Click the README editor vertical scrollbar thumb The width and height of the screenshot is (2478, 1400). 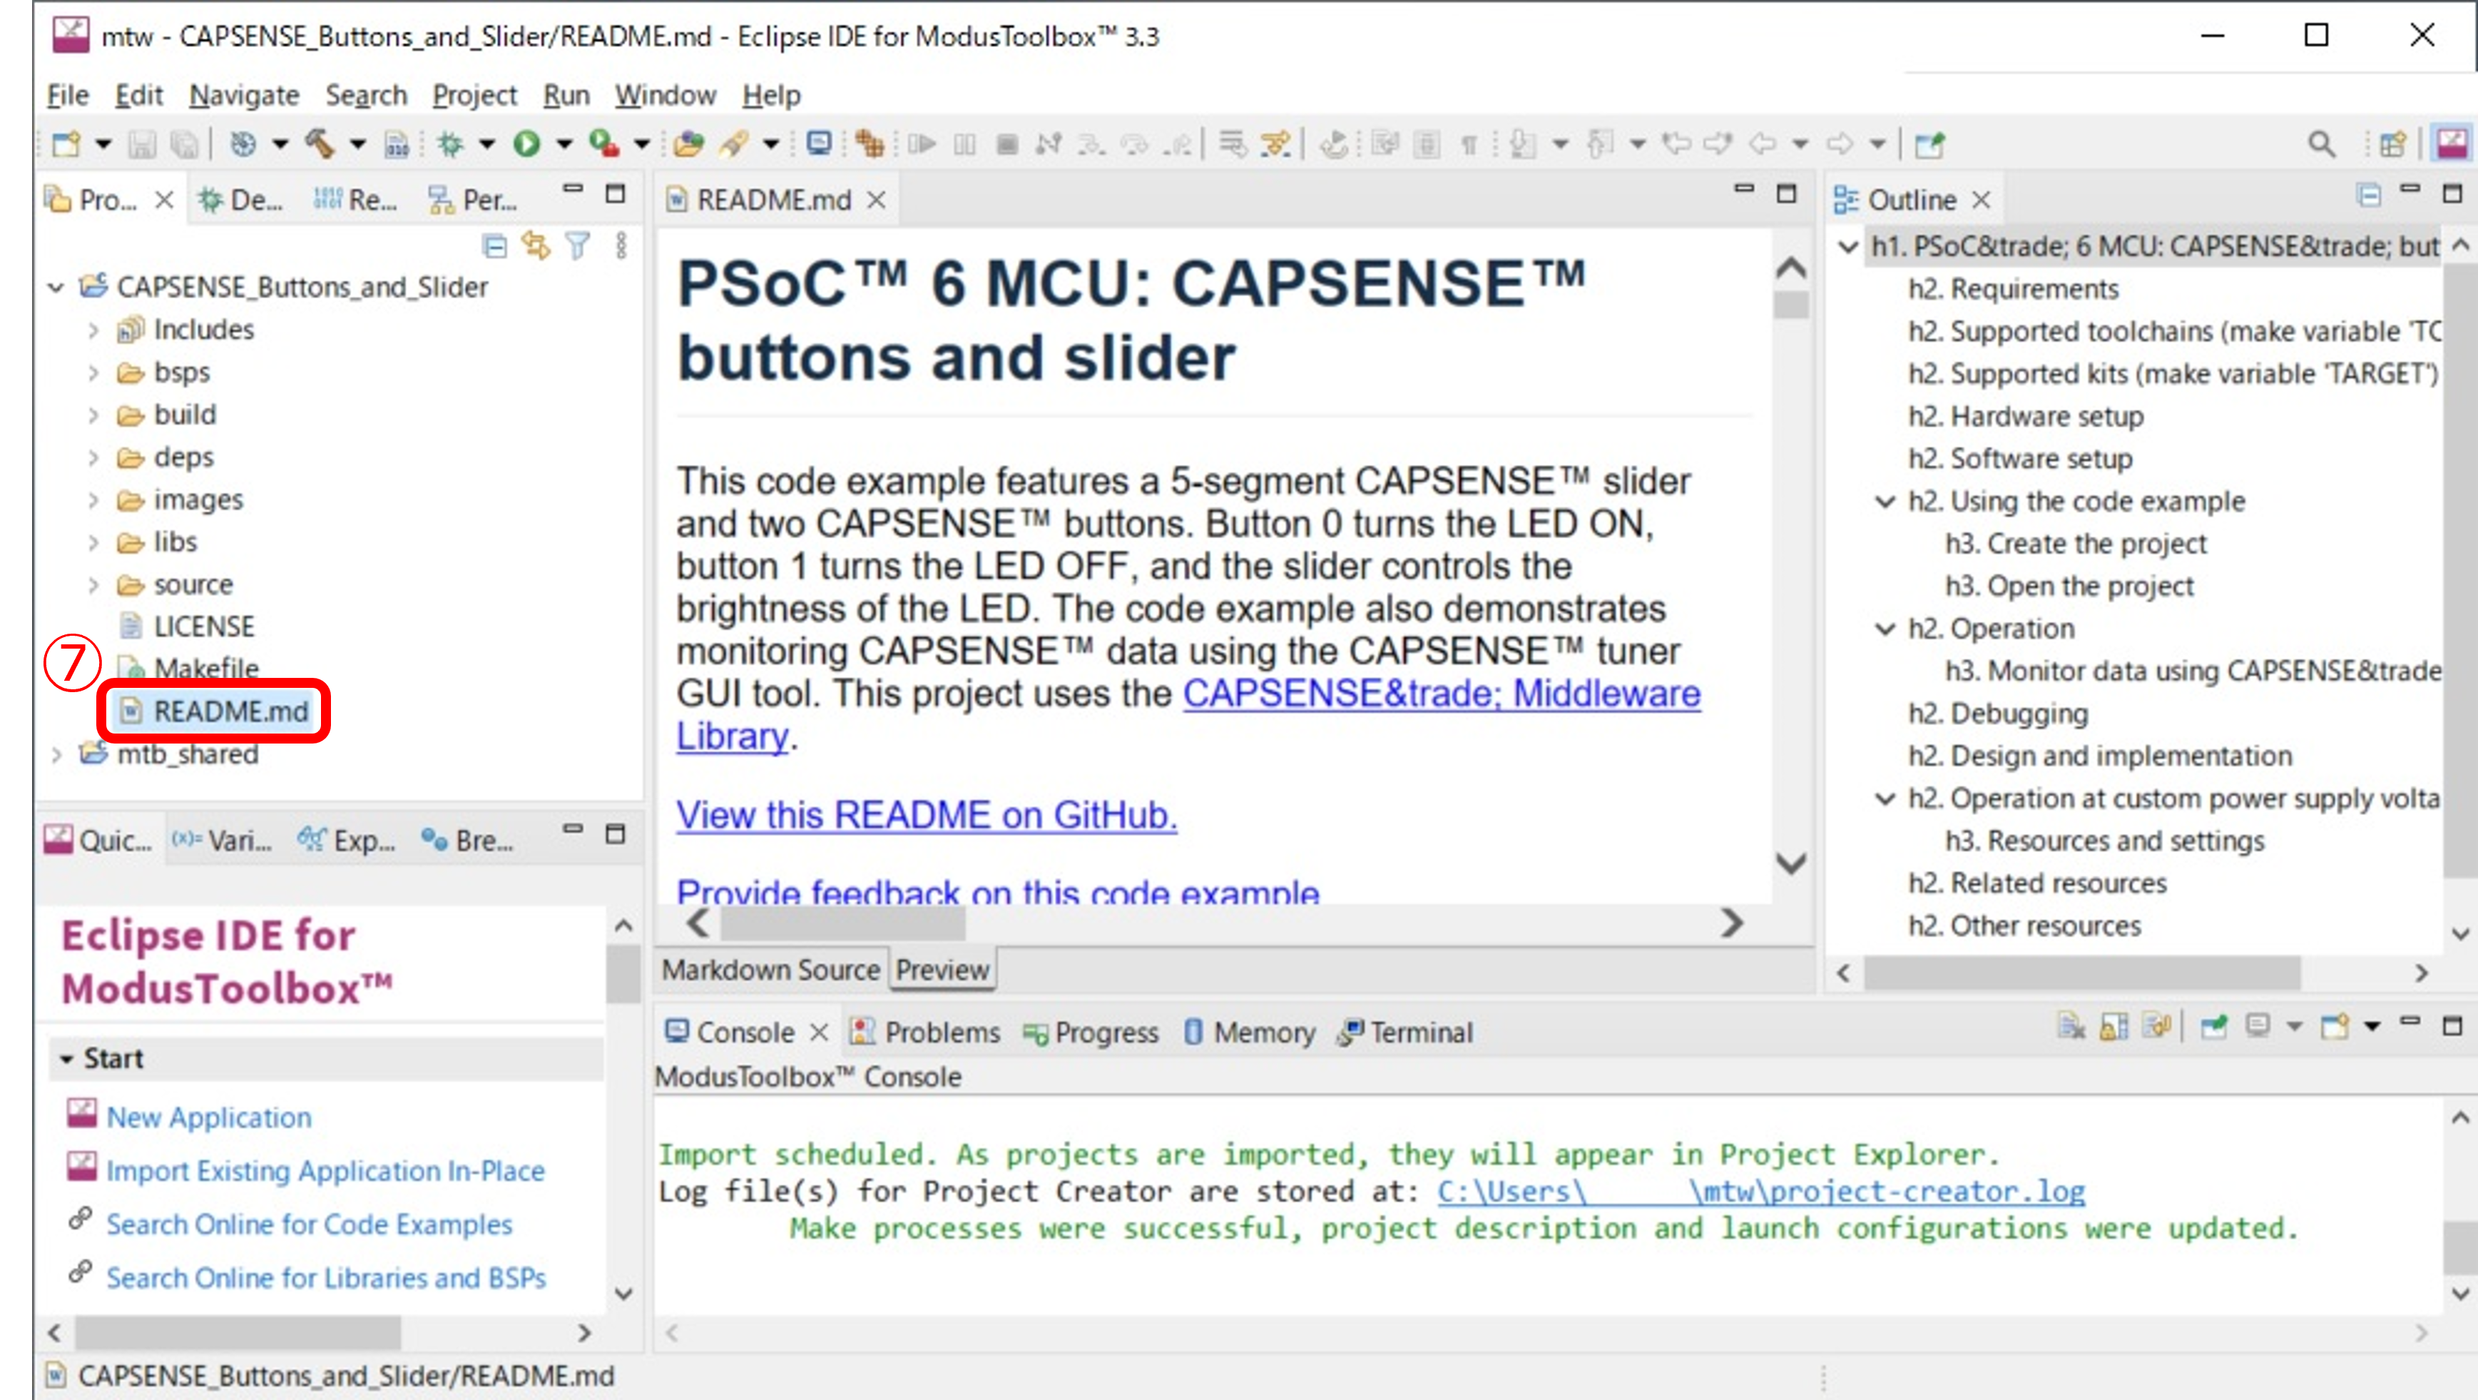tap(1790, 305)
